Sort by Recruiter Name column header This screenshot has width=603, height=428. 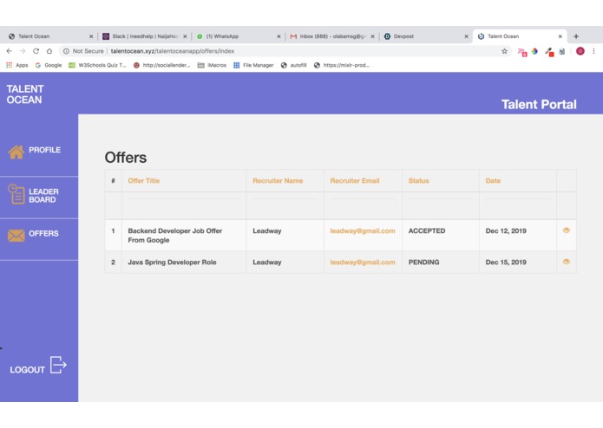(278, 181)
